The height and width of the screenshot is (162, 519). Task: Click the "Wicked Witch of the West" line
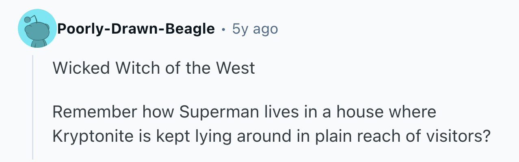154,68
